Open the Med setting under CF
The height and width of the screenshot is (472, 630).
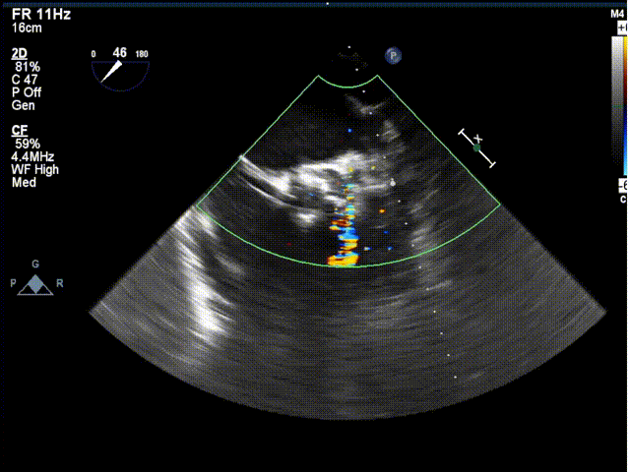tap(23, 181)
